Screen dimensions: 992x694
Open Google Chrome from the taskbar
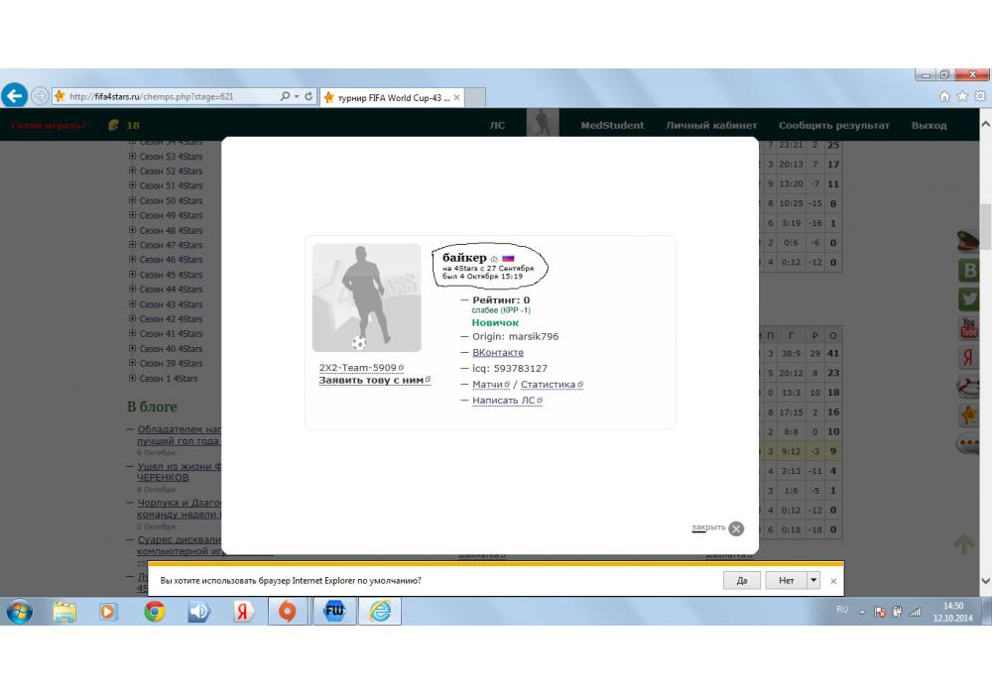pos(155,612)
